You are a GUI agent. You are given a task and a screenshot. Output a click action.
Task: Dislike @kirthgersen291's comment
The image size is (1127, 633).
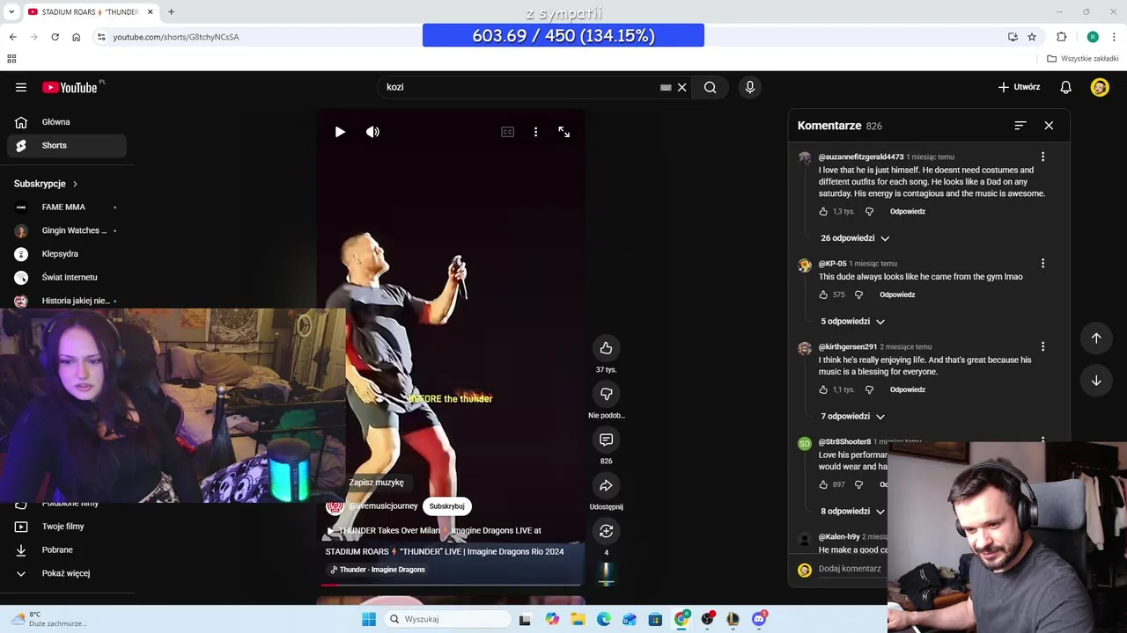coord(869,390)
